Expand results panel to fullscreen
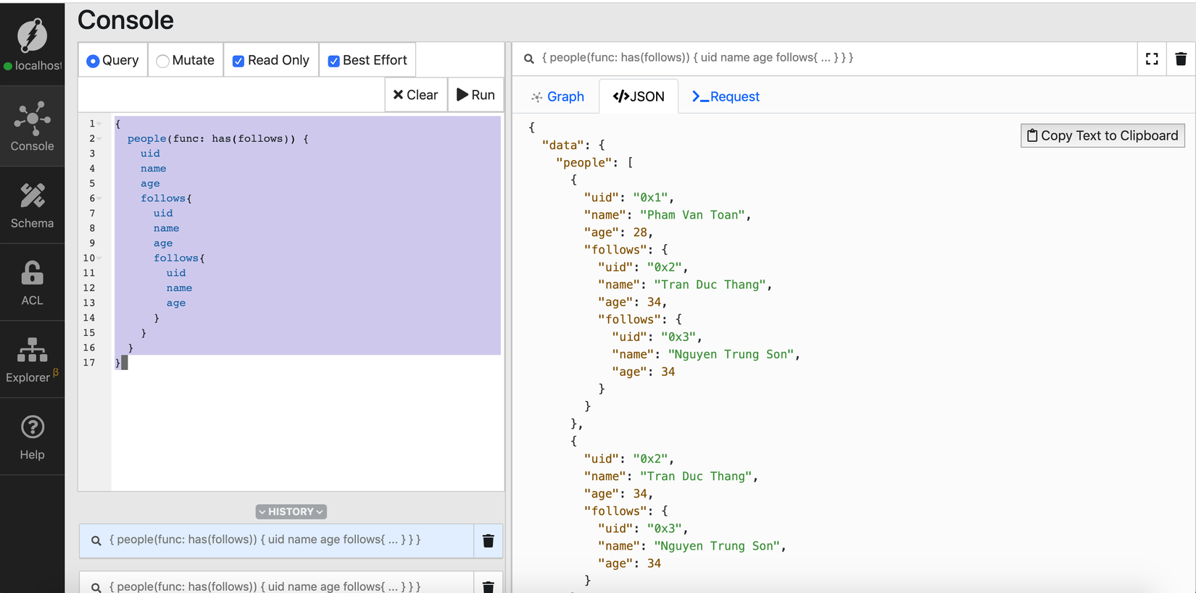The height and width of the screenshot is (593, 1196). coord(1152,59)
